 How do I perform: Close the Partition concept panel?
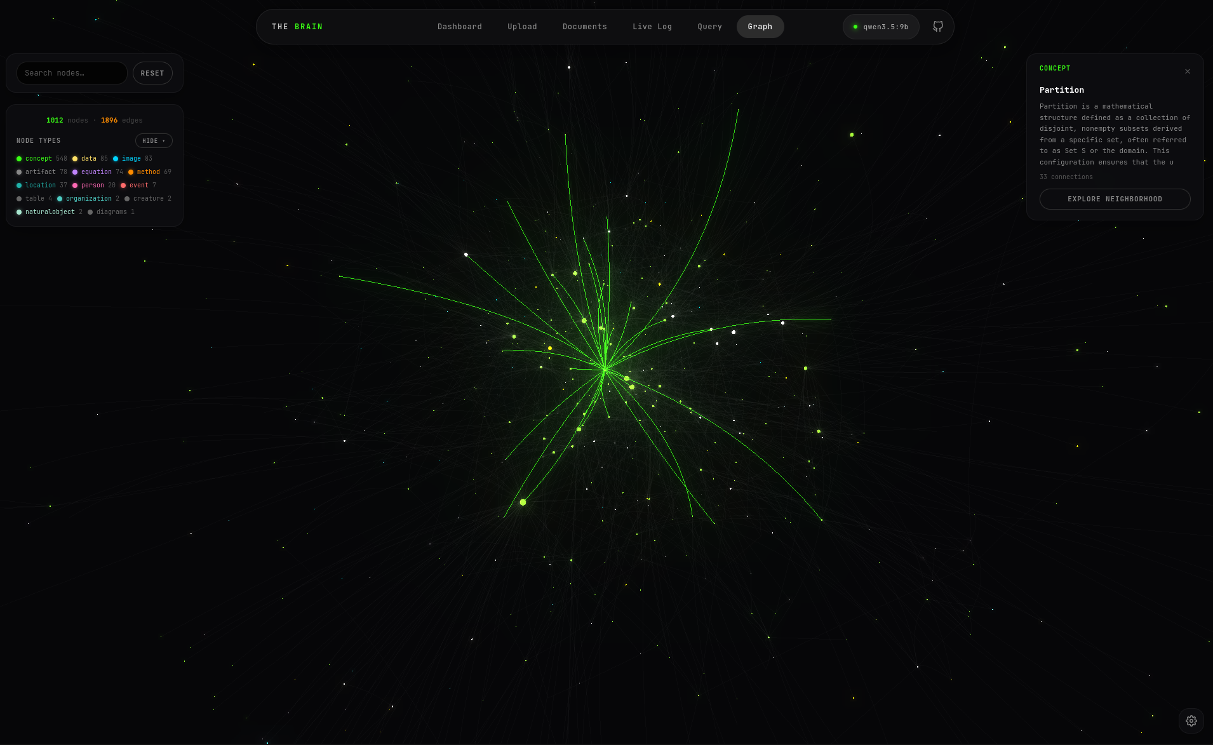pos(1187,72)
